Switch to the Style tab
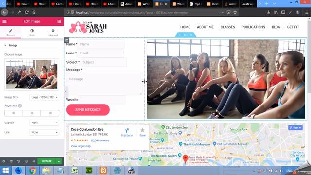The height and width of the screenshot is (175, 311). (32, 33)
